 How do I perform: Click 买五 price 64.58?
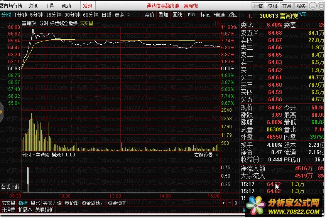(x=275, y=99)
